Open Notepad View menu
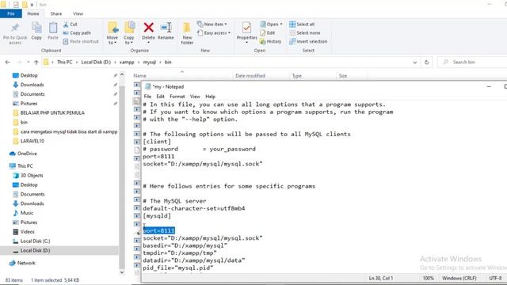Image resolution: width=507 pixels, height=285 pixels. point(195,97)
